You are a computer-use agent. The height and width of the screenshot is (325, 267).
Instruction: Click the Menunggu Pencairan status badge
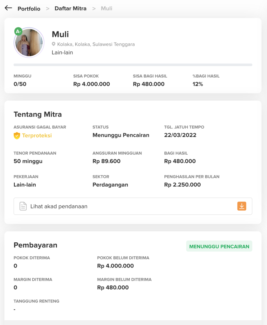click(219, 246)
